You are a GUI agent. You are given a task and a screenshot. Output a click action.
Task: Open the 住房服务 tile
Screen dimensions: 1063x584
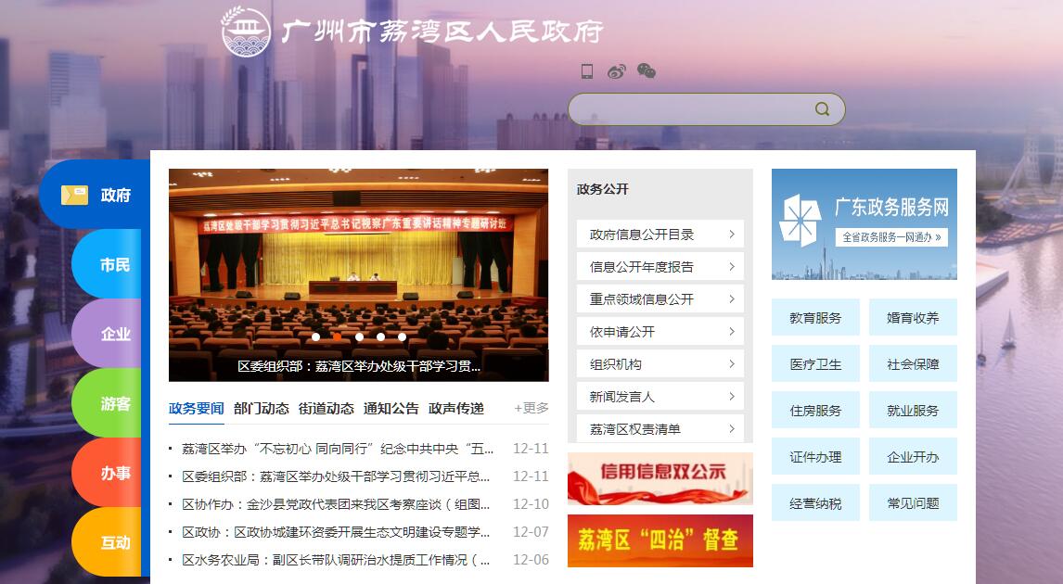pos(815,410)
